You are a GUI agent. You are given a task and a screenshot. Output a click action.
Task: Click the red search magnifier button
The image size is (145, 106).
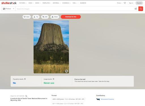point(141,9)
